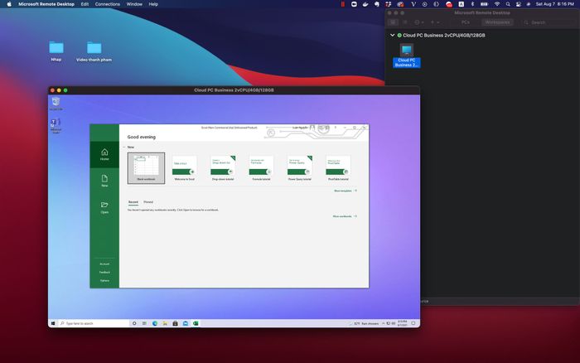
Task: Click the Windows taskbar clock
Action: [x=403, y=323]
